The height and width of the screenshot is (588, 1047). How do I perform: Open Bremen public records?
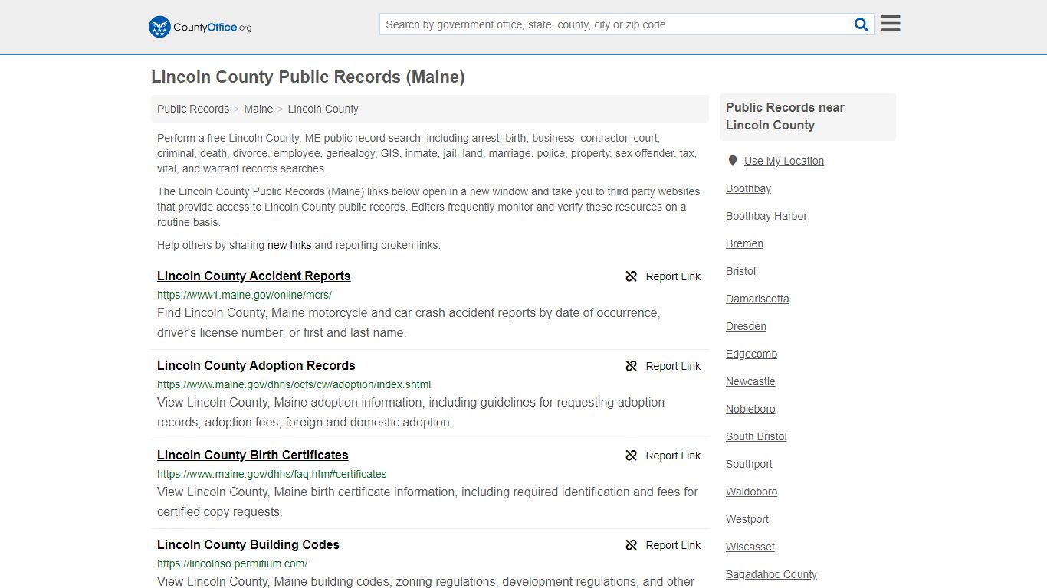coord(744,243)
